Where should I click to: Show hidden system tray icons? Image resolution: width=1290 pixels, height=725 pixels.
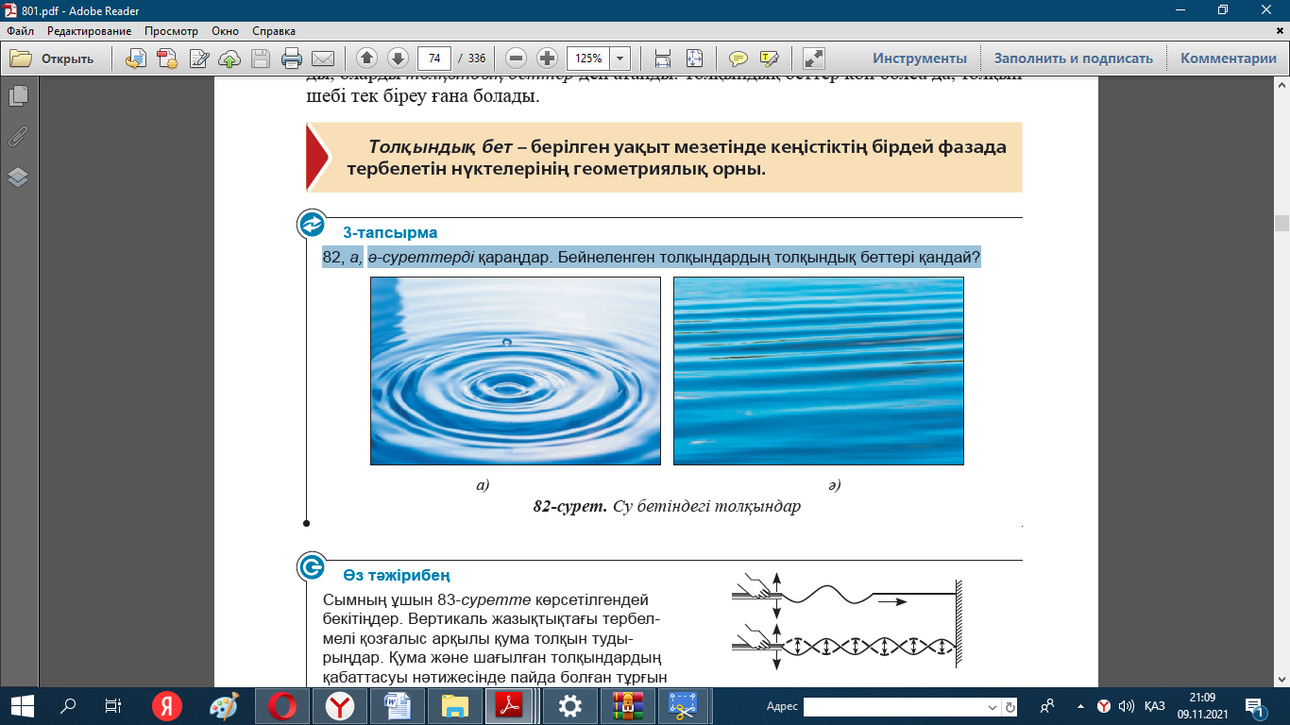1080,706
